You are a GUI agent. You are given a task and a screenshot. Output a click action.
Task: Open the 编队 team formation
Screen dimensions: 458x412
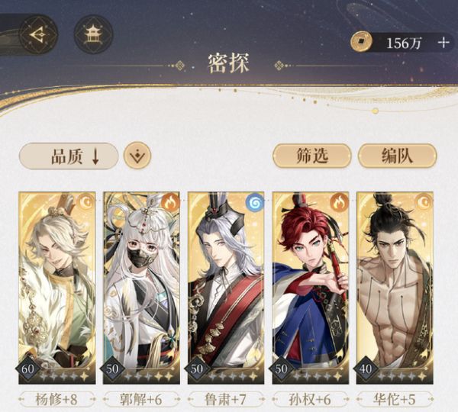(397, 156)
